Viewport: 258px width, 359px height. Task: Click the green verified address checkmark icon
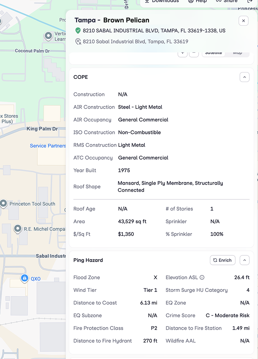(78, 31)
